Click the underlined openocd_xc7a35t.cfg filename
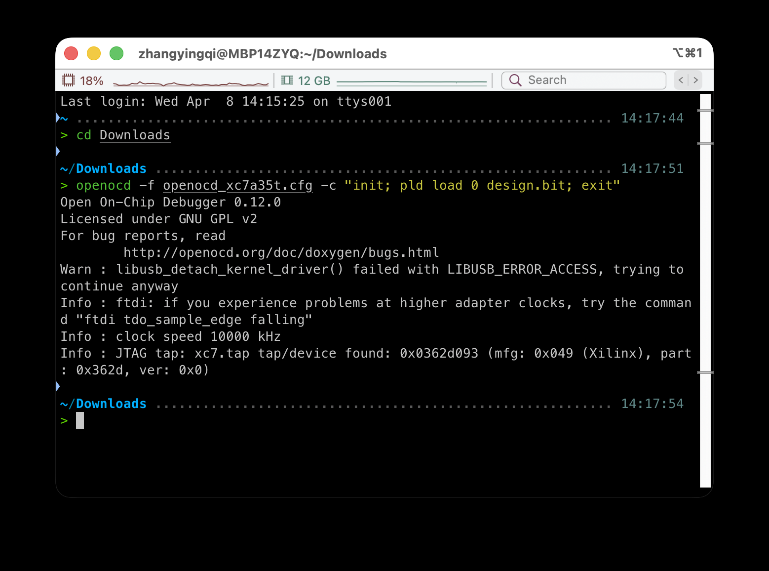 pyautogui.click(x=237, y=185)
